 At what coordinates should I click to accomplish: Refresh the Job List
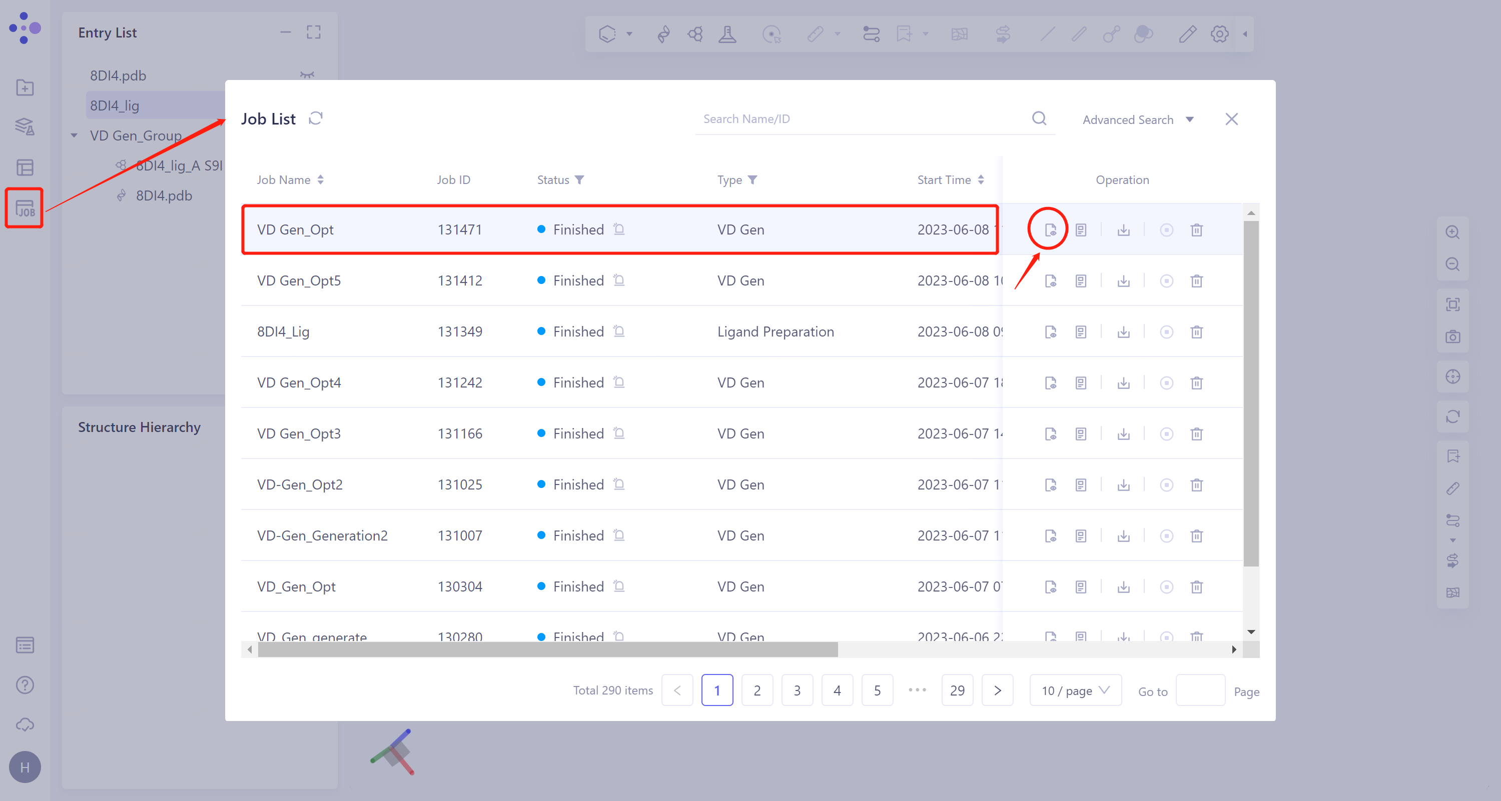(x=316, y=118)
